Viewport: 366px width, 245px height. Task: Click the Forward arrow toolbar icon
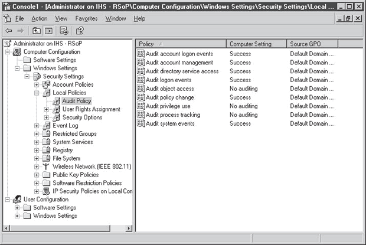(21, 31)
